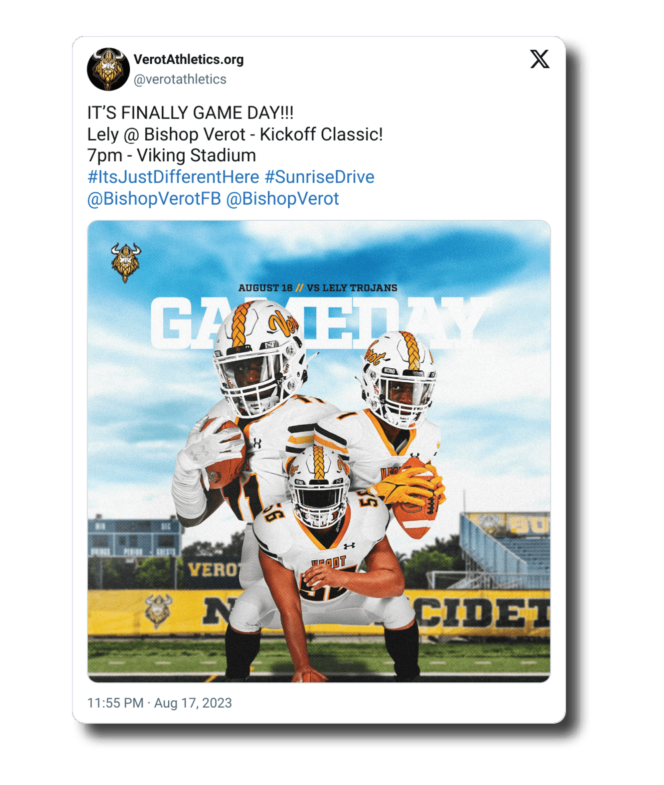Click the VerotAthletics.org display name
664x785 pixels.
coord(189,59)
